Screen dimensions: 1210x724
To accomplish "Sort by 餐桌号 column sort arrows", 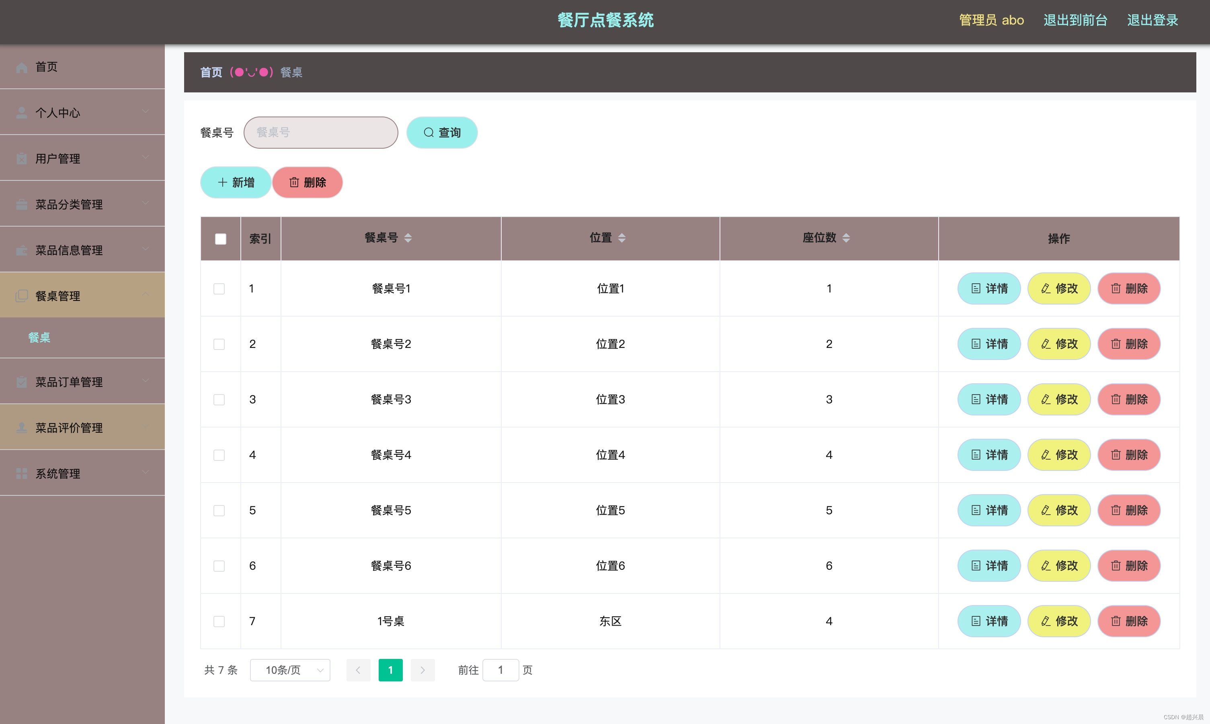I will point(408,238).
